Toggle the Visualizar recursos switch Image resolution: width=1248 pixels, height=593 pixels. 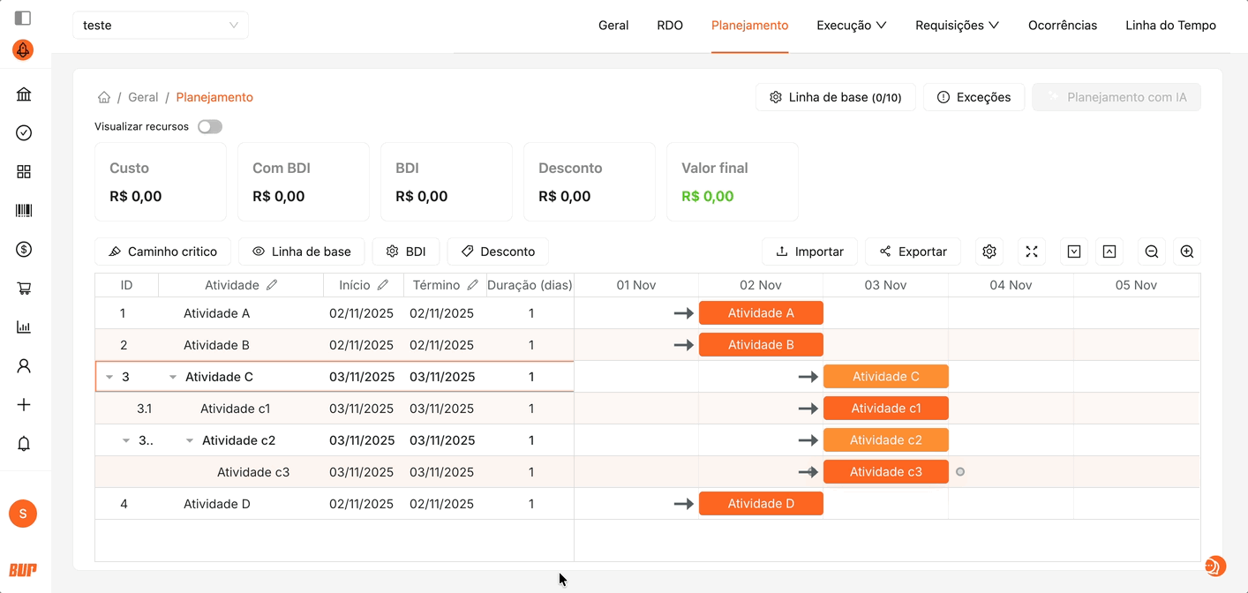[210, 127]
